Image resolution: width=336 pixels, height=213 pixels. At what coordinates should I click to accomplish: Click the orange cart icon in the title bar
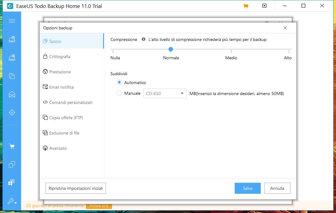tap(246, 6)
